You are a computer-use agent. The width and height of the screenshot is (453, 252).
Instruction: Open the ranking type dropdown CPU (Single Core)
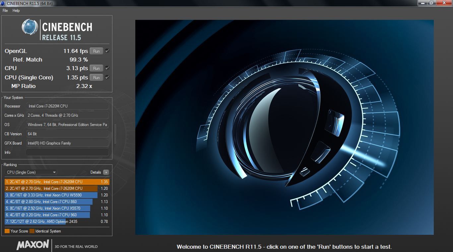click(x=31, y=172)
